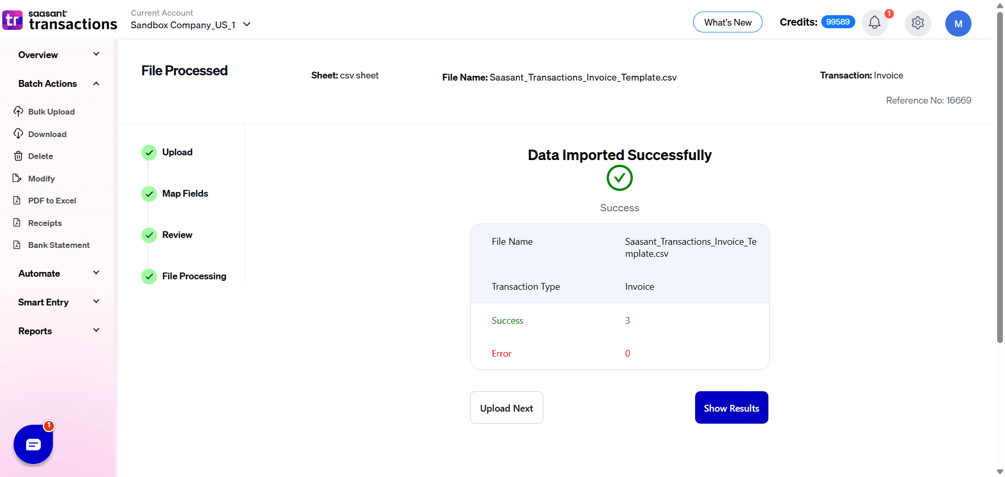The width and height of the screenshot is (1005, 477).
Task: Expand the Overview section
Action: tap(96, 54)
